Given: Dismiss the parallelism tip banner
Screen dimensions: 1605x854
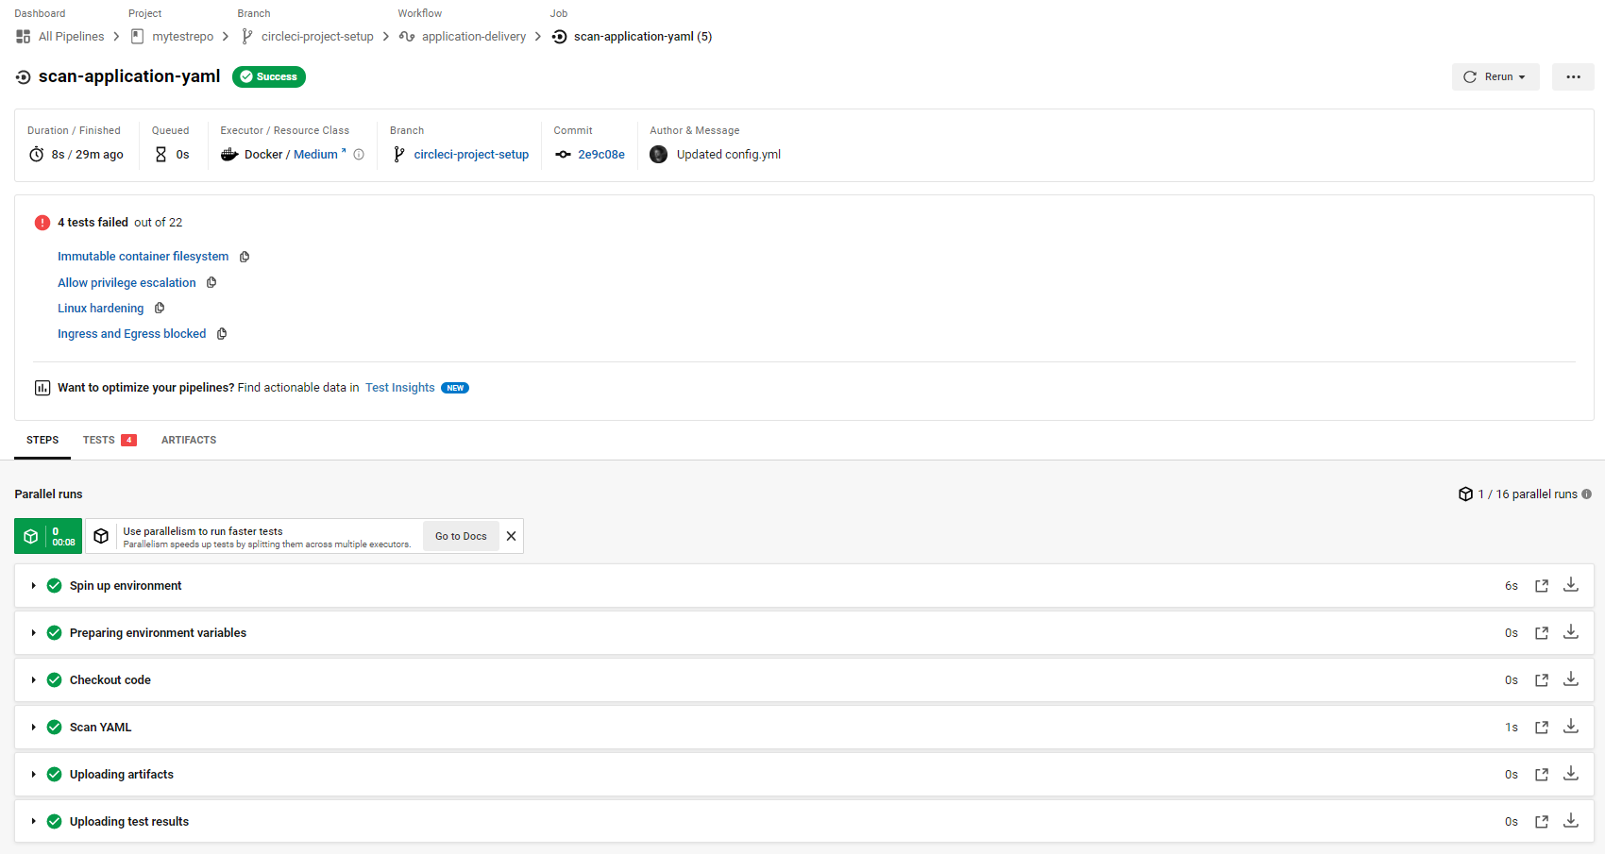Looking at the screenshot, I should (511, 536).
